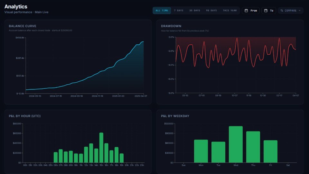Viewport: 309px width, 174px height.
Task: Click the balance curve description text
Action: point(41,31)
